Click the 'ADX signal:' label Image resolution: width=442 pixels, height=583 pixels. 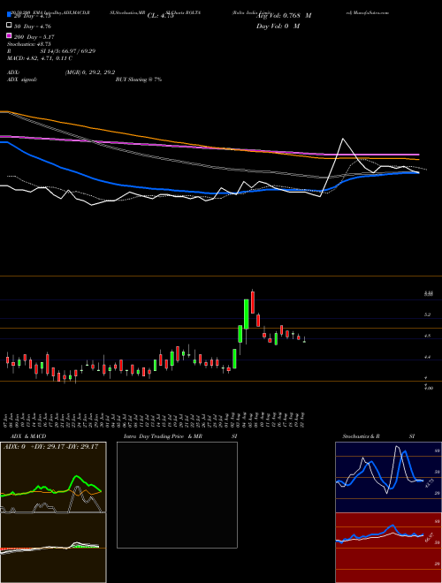pyautogui.click(x=22, y=79)
